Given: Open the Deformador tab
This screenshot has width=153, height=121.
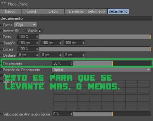Looking at the screenshot, I should 97,11.
